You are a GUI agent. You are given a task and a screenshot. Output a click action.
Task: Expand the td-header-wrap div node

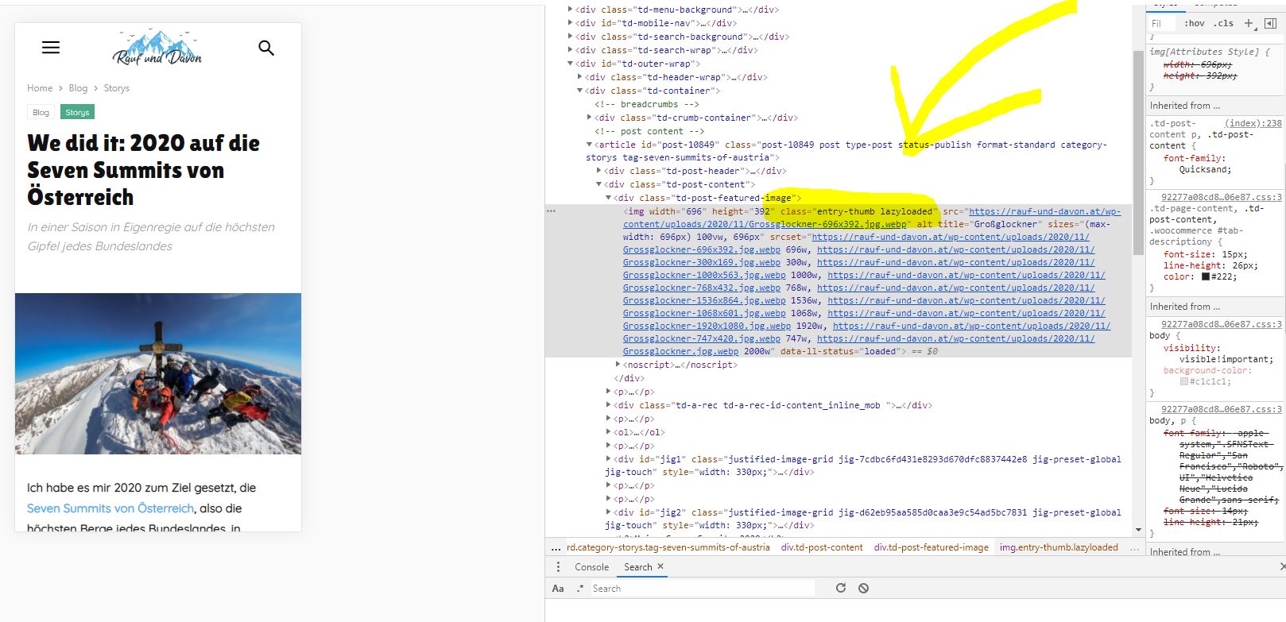(579, 77)
